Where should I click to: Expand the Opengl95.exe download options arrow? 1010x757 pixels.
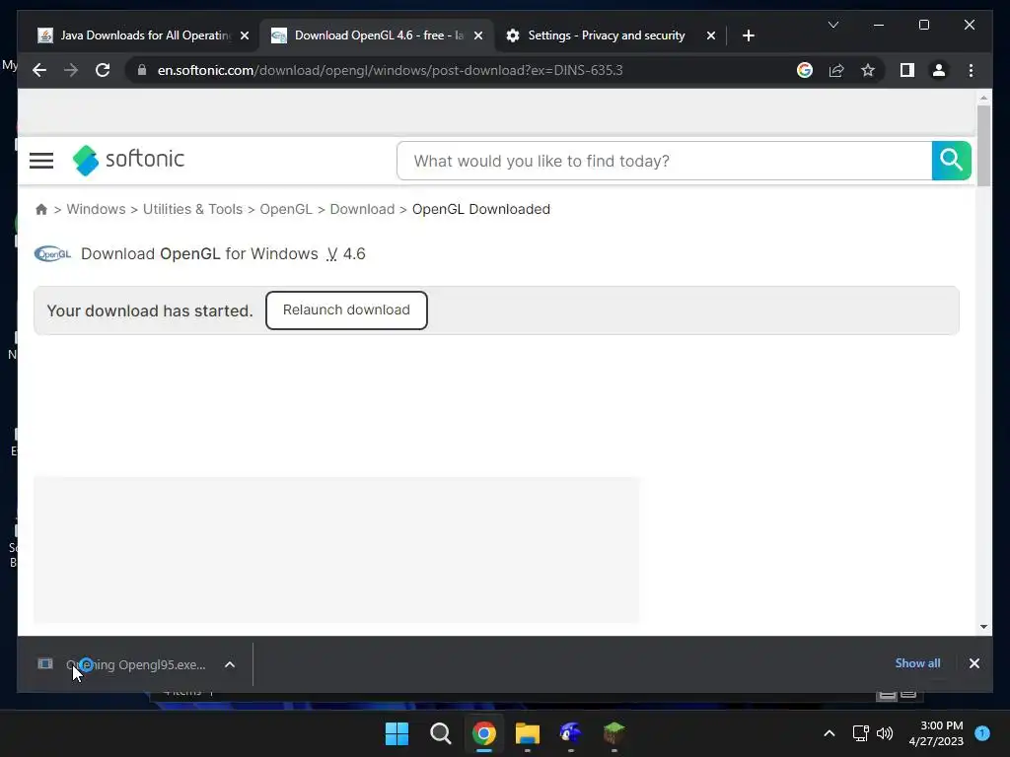tap(230, 665)
